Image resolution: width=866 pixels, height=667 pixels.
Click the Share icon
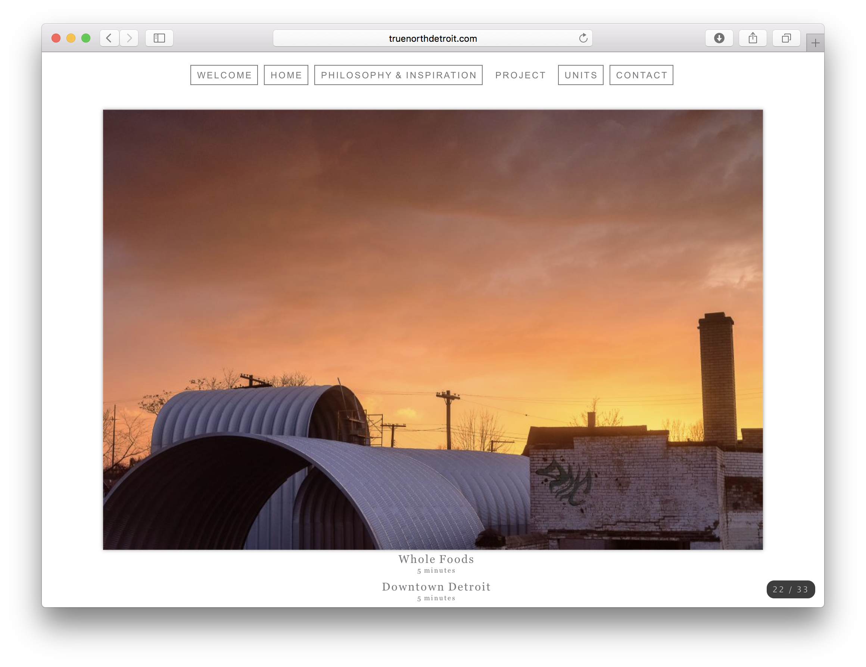753,38
